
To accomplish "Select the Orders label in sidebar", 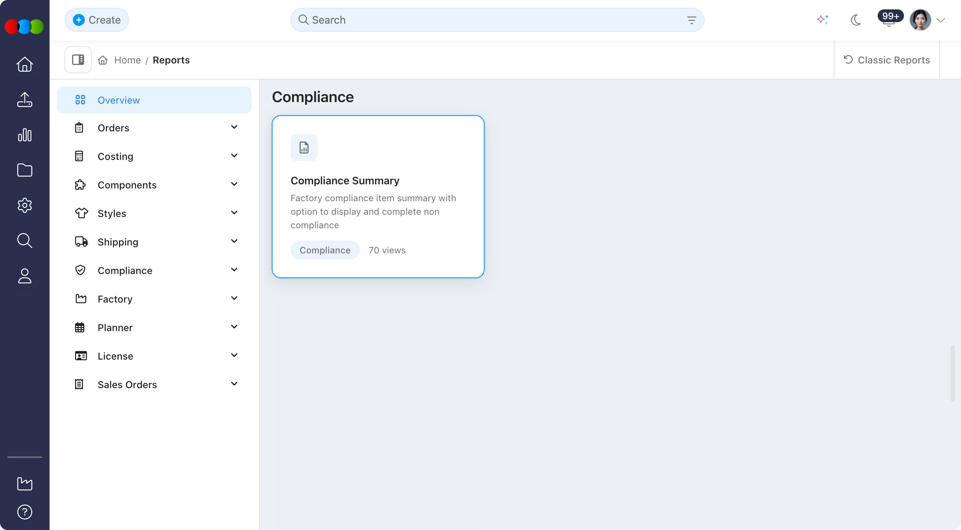I will 113,128.
